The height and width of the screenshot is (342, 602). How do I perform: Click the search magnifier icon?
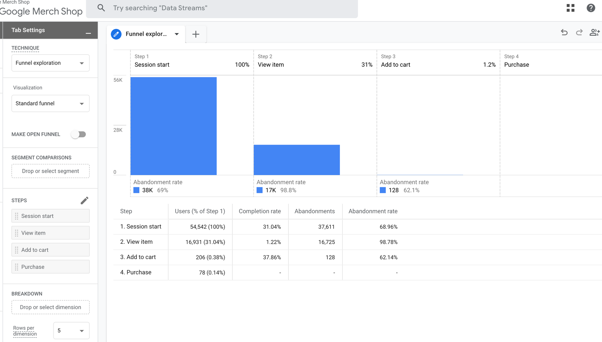[101, 8]
